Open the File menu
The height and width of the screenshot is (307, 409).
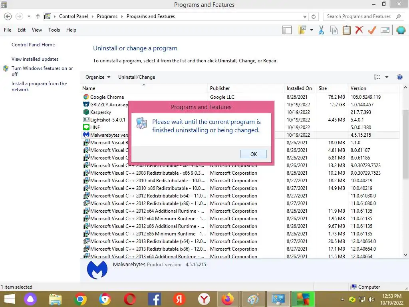click(8, 30)
